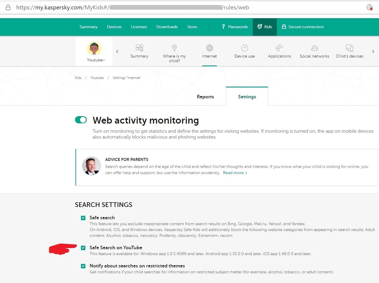
Task: Open the Device use section label
Action: coord(245,56)
